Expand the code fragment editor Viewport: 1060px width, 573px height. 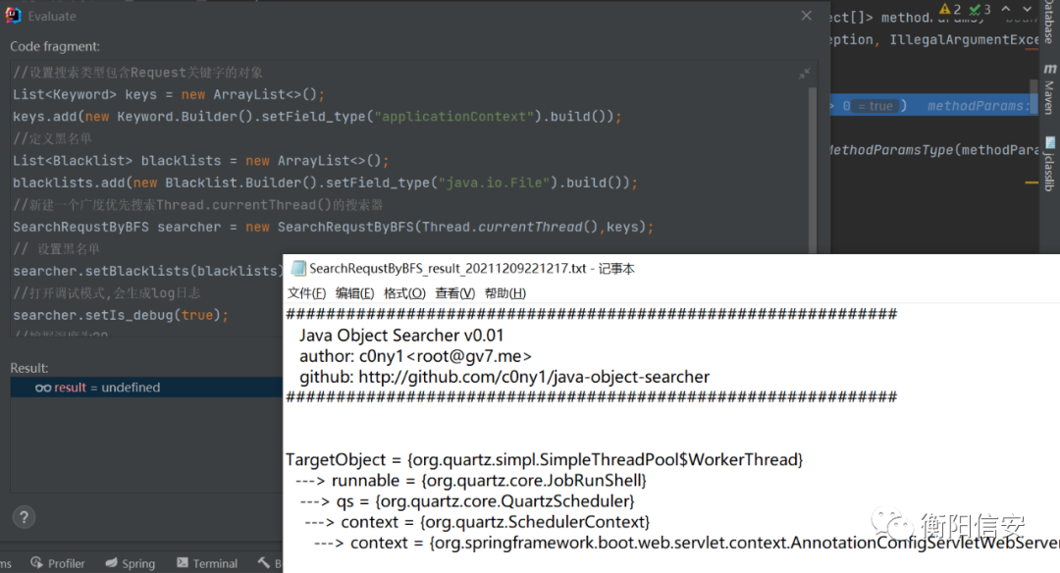804,74
